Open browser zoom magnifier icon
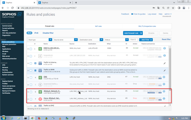Screen dimensions: 191x120 pos(163,8)
